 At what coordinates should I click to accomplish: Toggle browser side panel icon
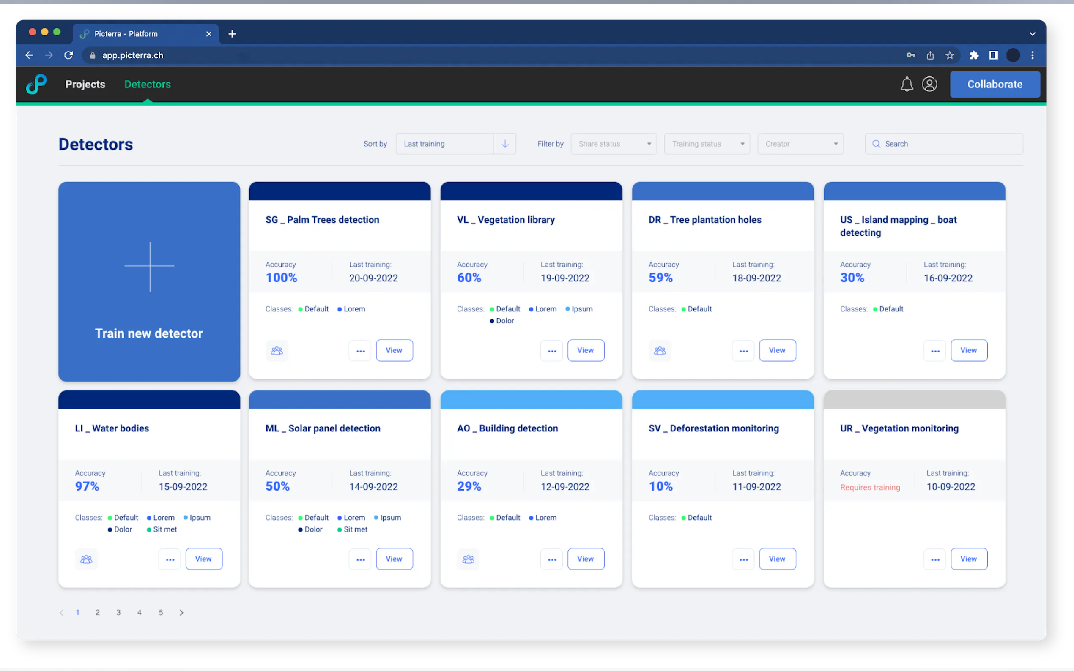point(993,55)
